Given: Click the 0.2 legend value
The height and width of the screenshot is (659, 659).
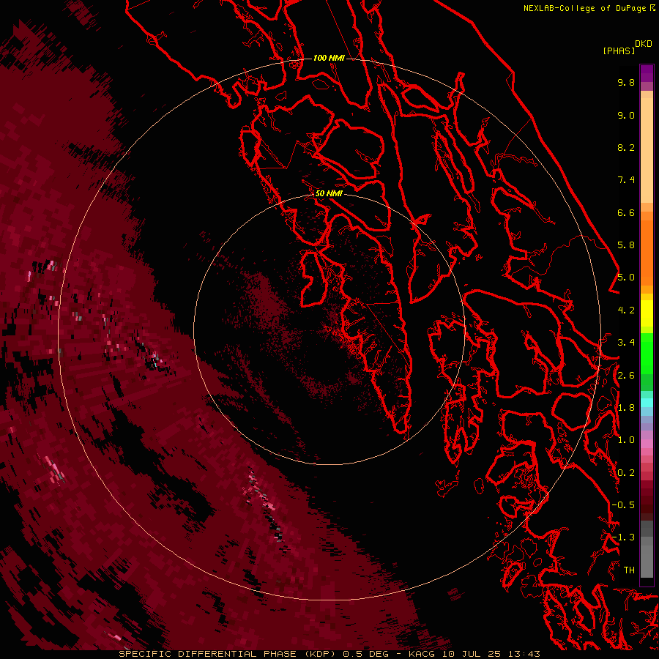Looking at the screenshot, I should pos(626,473).
